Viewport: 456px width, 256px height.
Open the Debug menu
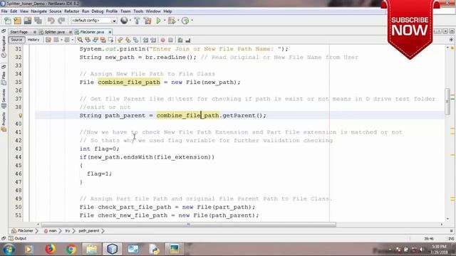point(98,11)
